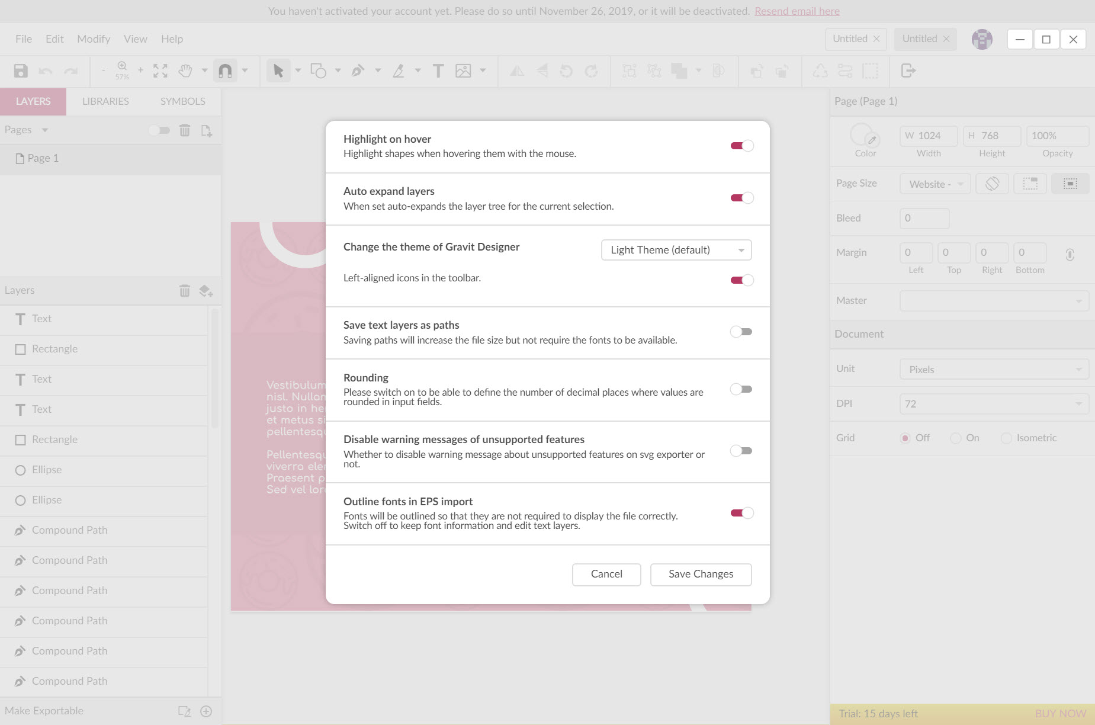Open the View menu
This screenshot has width=1095, height=725.
tap(136, 39)
